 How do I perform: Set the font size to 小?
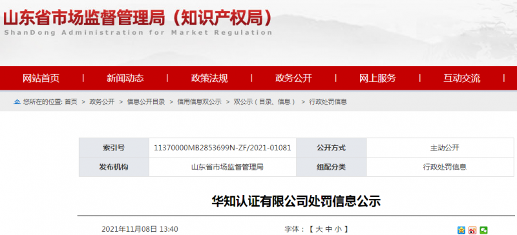(x=338, y=229)
